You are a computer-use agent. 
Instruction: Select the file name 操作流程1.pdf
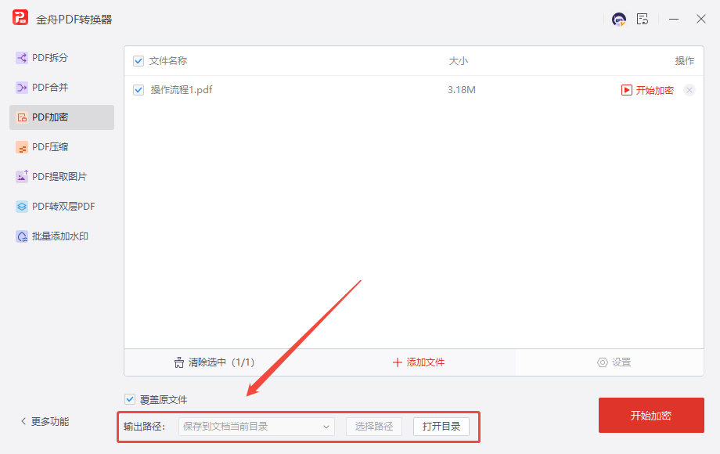(182, 90)
